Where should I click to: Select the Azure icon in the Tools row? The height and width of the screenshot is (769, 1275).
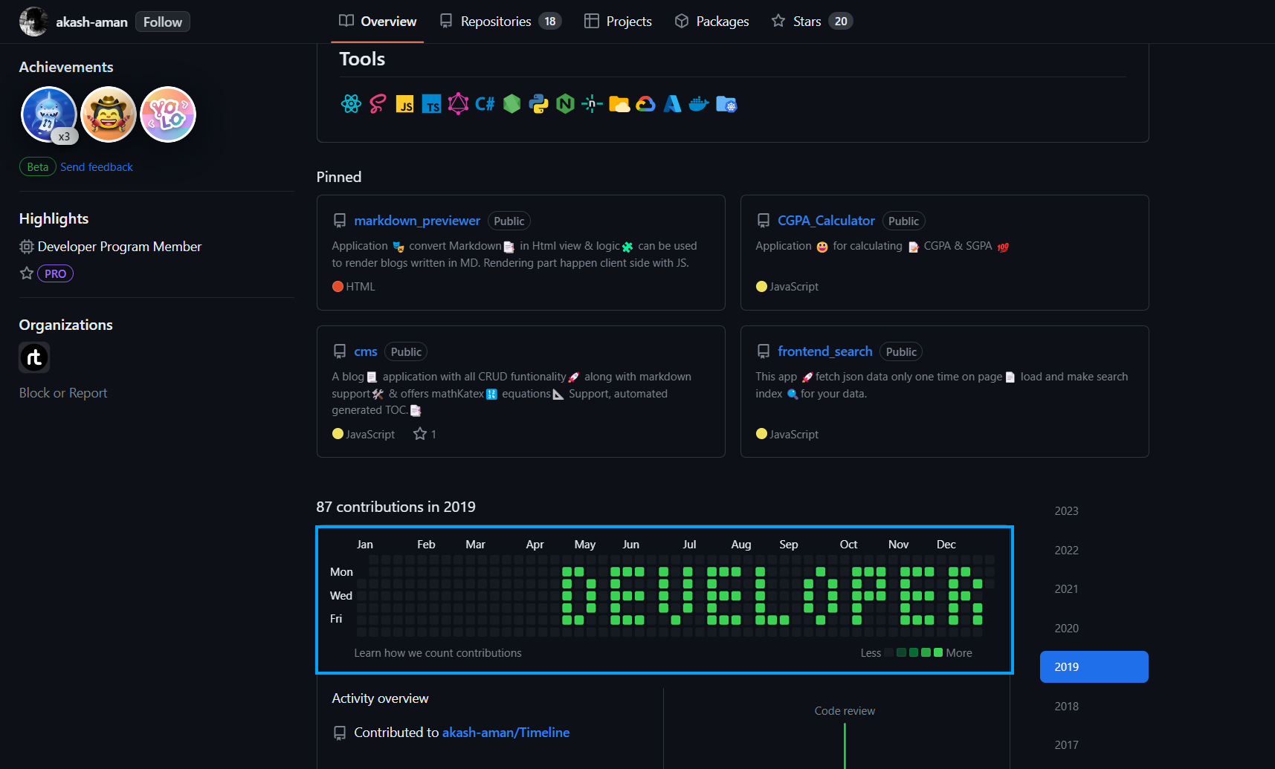pos(672,104)
